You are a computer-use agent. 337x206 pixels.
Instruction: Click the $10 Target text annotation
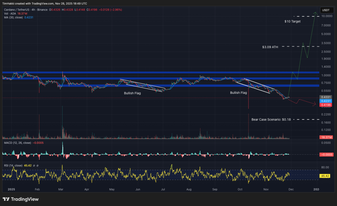293,21
